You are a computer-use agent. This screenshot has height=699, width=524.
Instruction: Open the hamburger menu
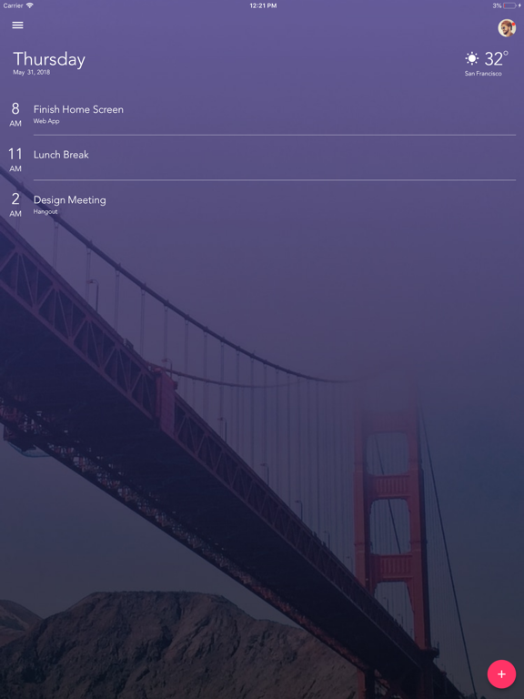[x=17, y=25]
